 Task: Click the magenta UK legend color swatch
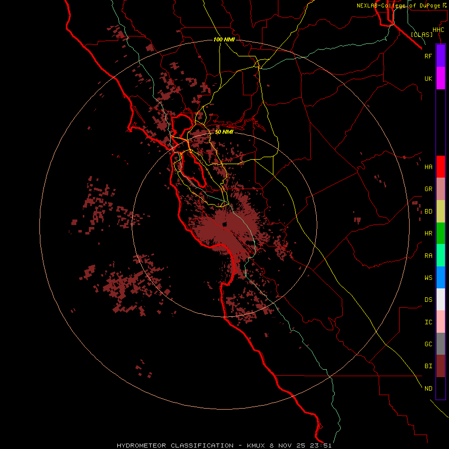point(441,78)
